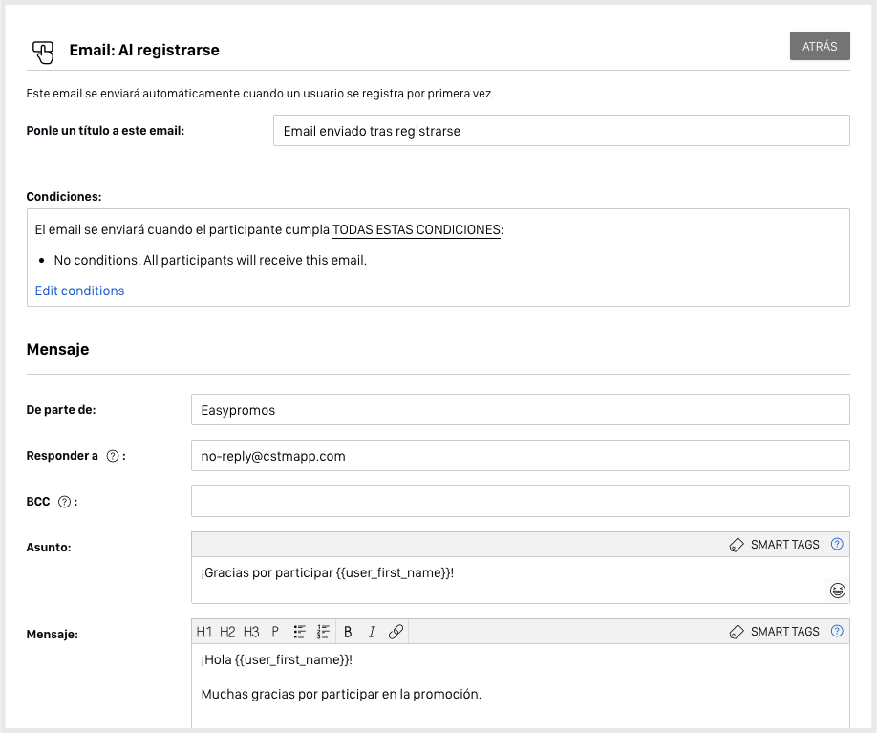
Task: Open SMART TAGS for the message body
Action: [x=774, y=632]
